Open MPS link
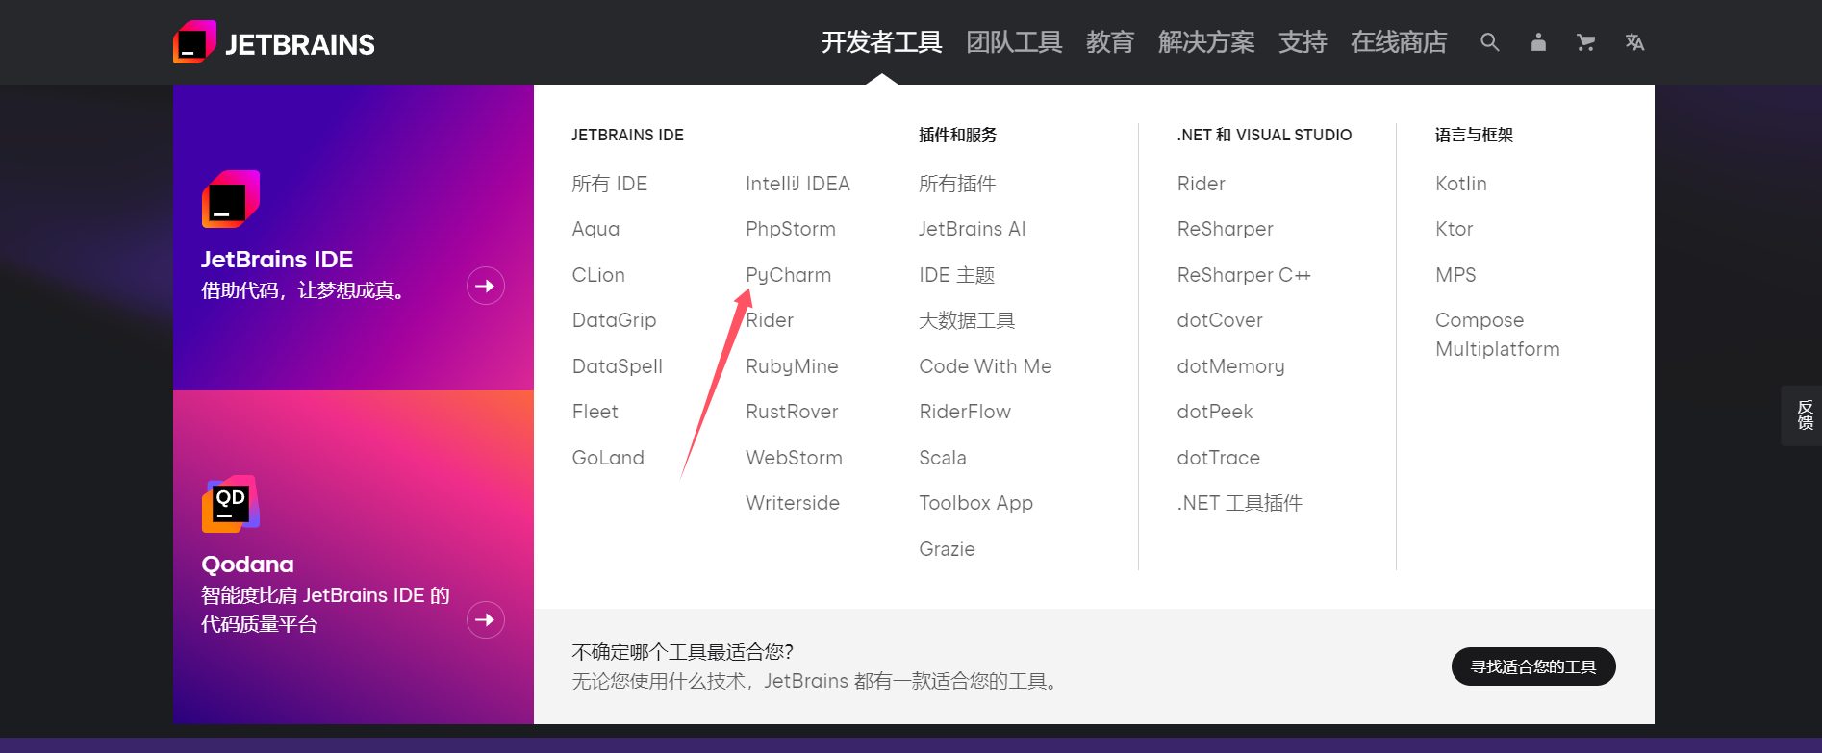Image resolution: width=1822 pixels, height=753 pixels. coord(1455,275)
